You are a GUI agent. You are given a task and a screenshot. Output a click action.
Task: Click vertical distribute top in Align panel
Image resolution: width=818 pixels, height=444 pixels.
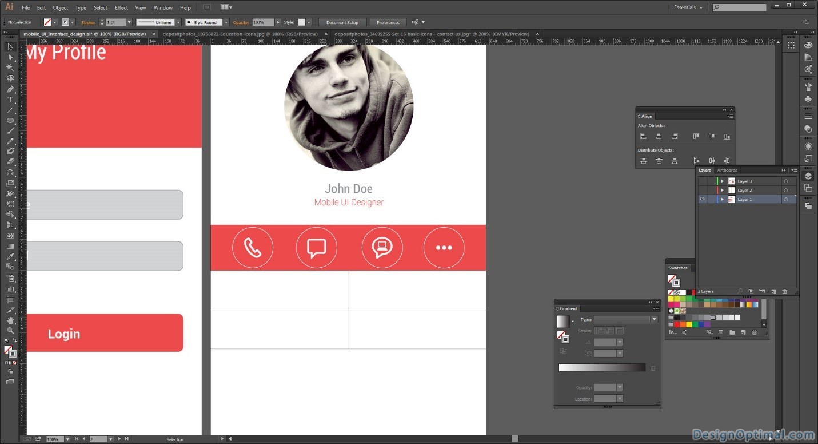coord(643,161)
